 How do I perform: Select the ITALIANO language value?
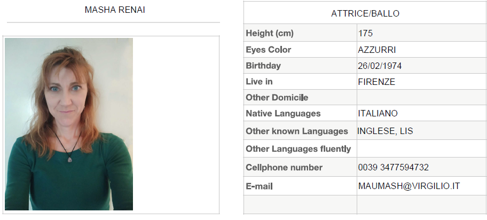pyautogui.click(x=378, y=113)
